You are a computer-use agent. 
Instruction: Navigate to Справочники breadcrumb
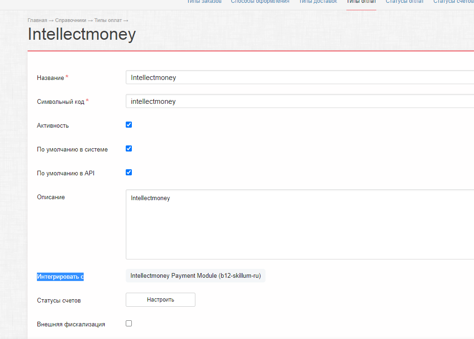coord(71,21)
